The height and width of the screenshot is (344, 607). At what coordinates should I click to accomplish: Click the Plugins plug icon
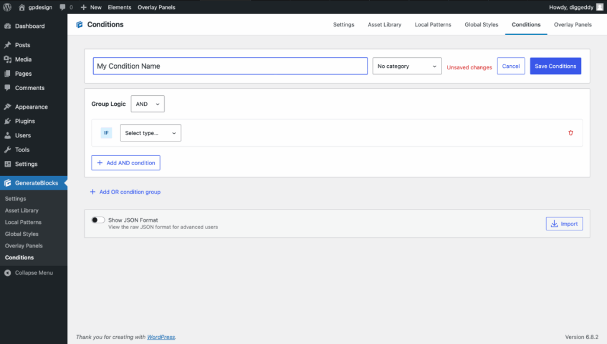point(7,121)
